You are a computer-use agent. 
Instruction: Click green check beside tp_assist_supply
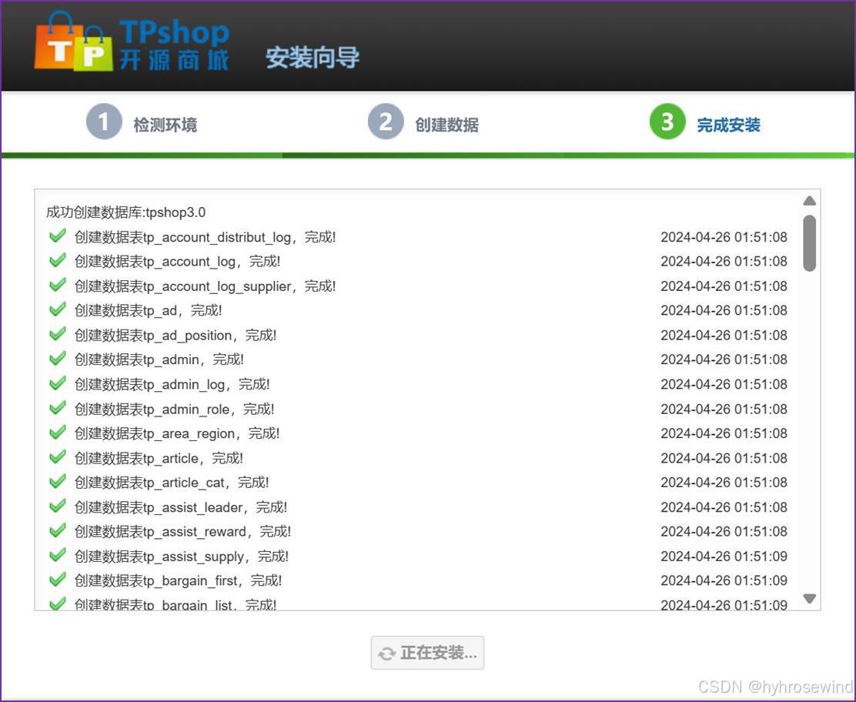pyautogui.click(x=57, y=555)
